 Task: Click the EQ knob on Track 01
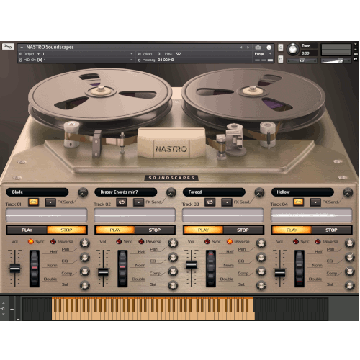(x=85, y=257)
